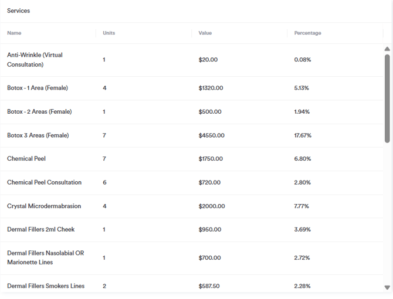Click the Dermal Fillers Smokers Lines row
The height and width of the screenshot is (299, 393).
click(x=46, y=286)
